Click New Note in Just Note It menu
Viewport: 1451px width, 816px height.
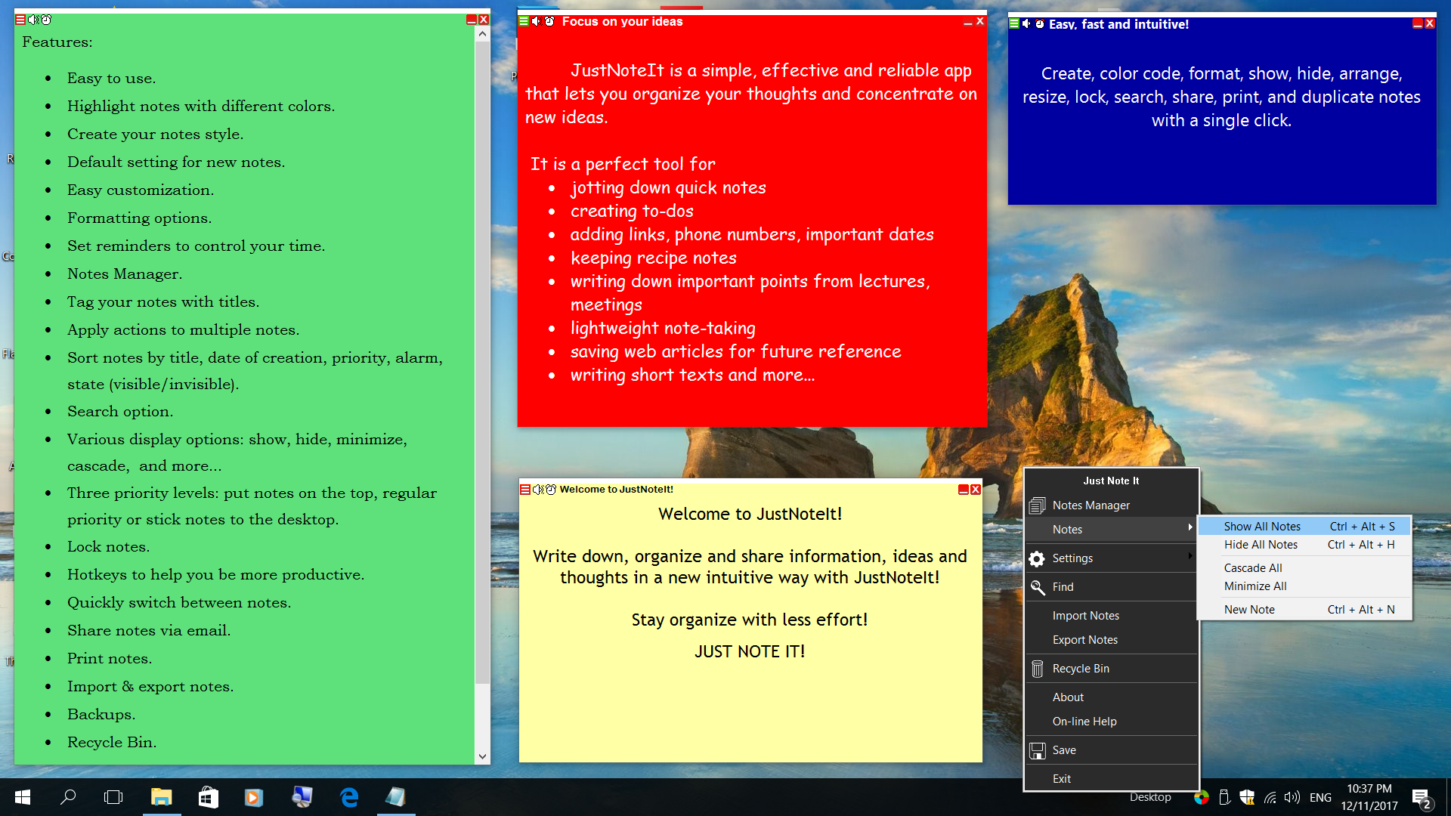click(x=1248, y=609)
